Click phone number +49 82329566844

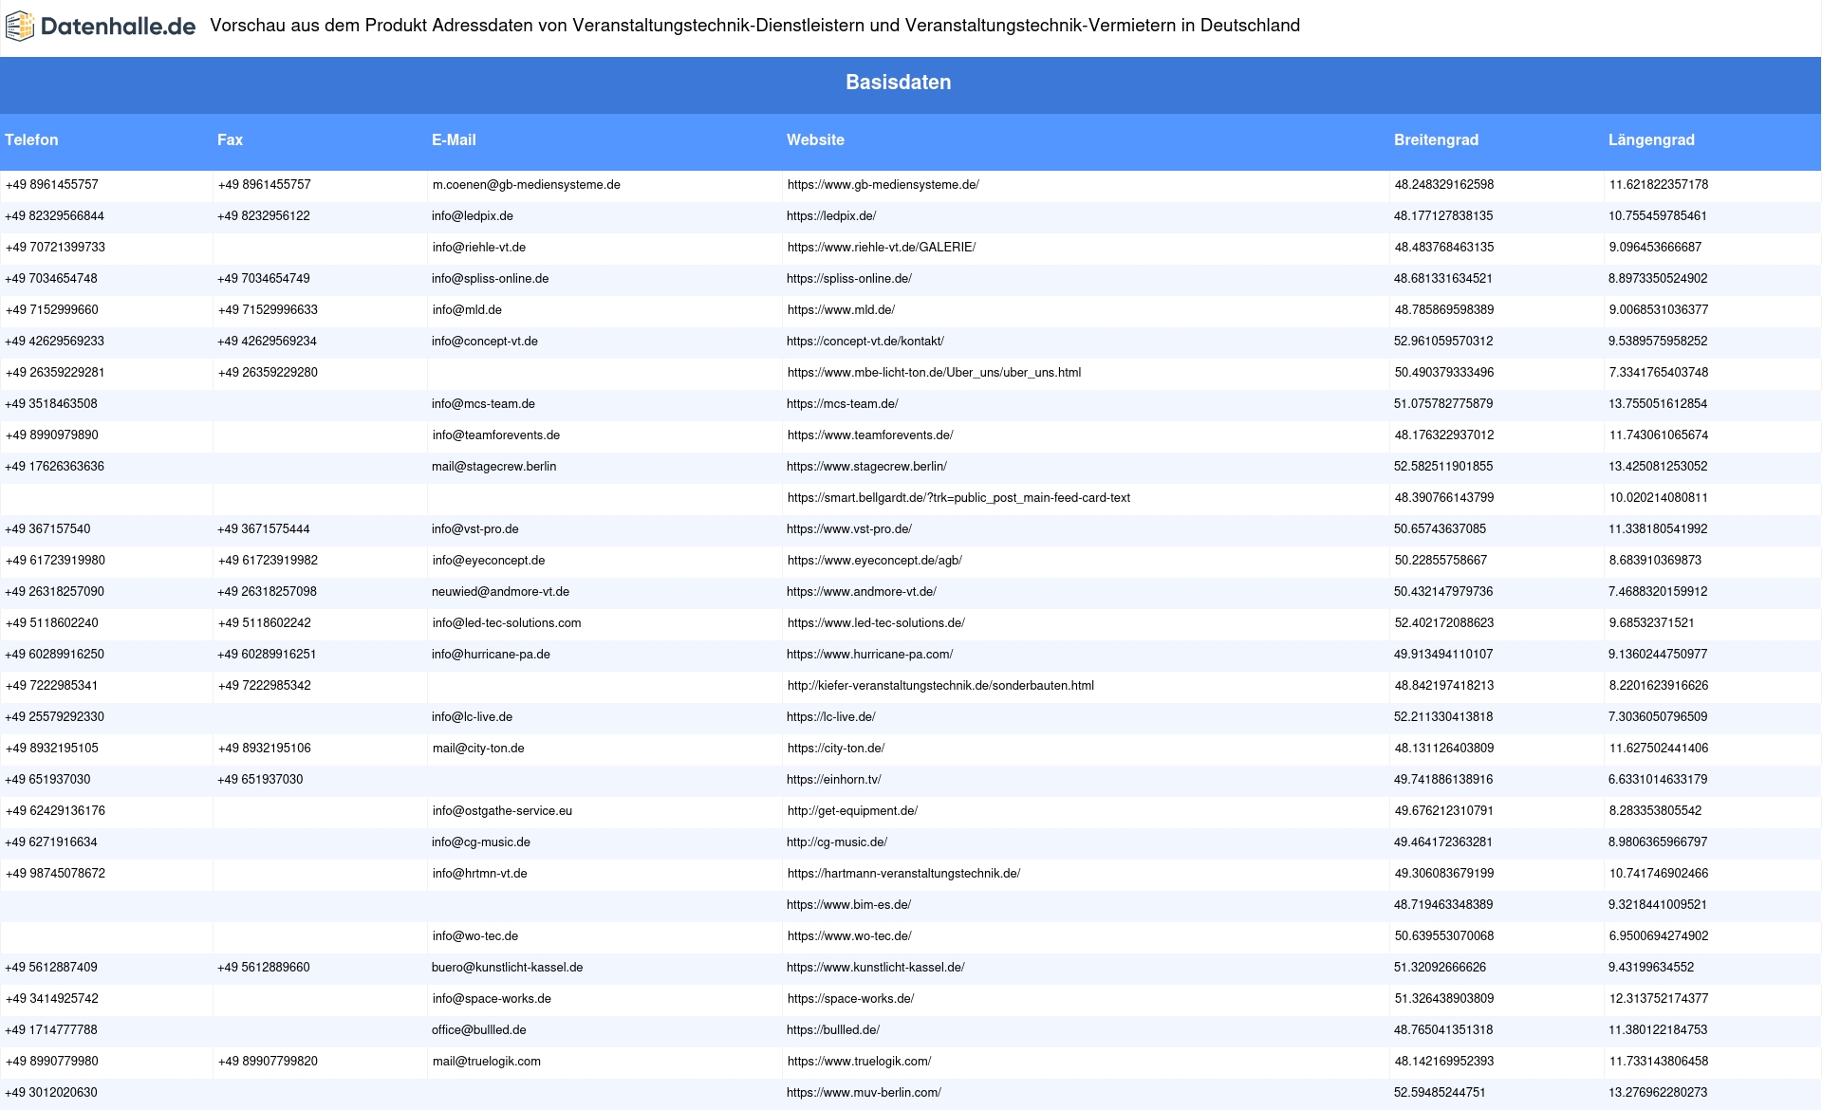click(x=55, y=216)
